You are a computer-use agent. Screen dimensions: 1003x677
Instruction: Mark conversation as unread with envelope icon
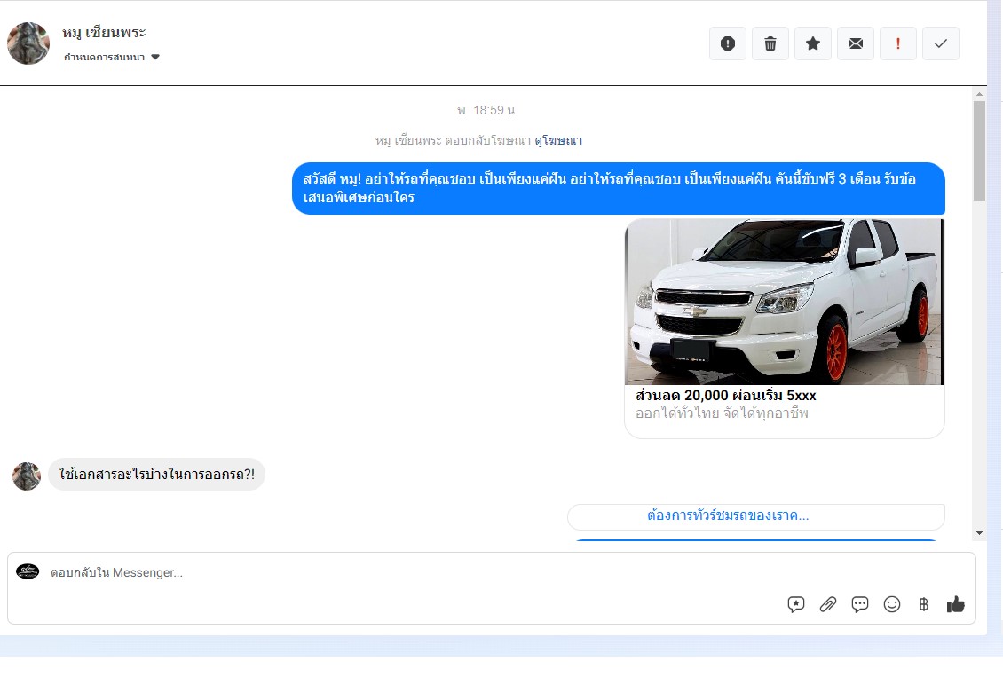pos(856,43)
